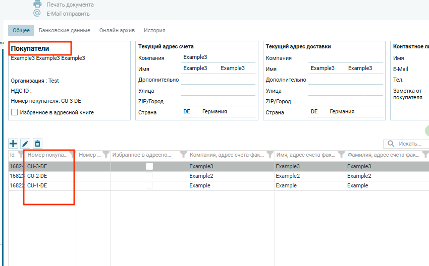429x266 pixels.
Task: Click the magnifier icon in search box
Action: pos(391,144)
